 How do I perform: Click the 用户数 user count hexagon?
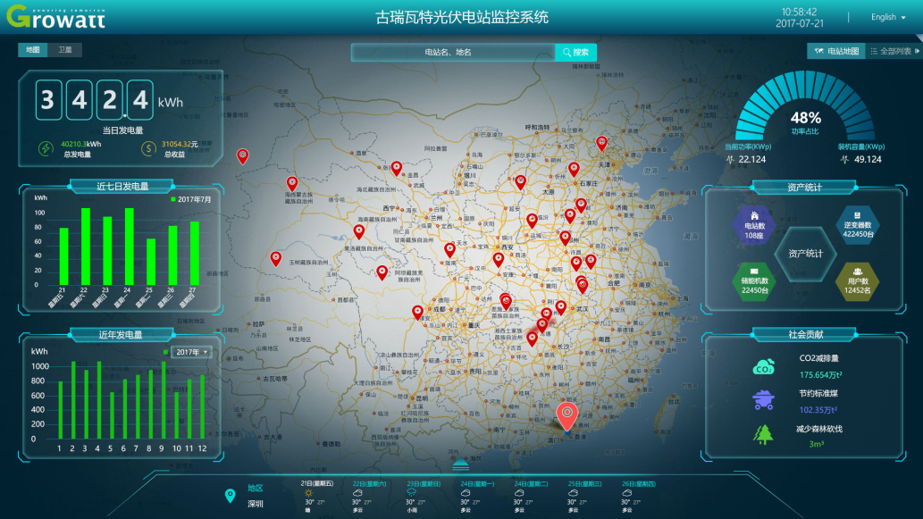coord(857,280)
